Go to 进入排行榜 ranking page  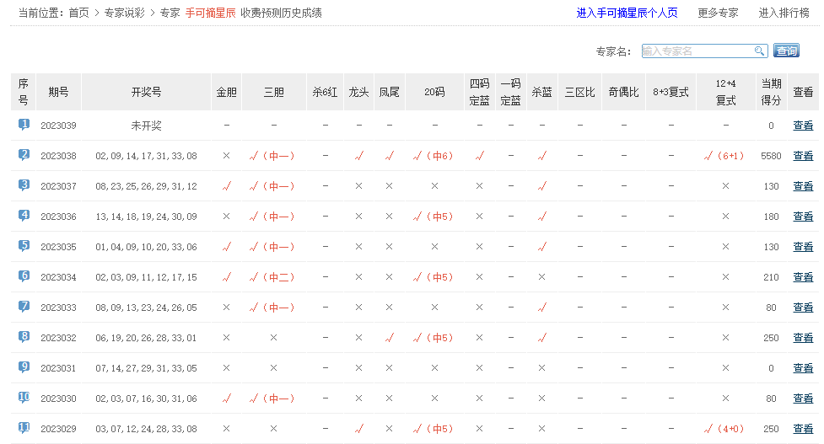(x=784, y=13)
